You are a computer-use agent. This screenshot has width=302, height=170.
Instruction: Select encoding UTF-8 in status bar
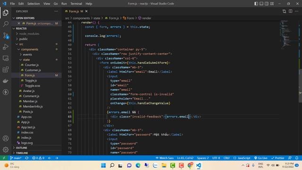(x=216, y=158)
